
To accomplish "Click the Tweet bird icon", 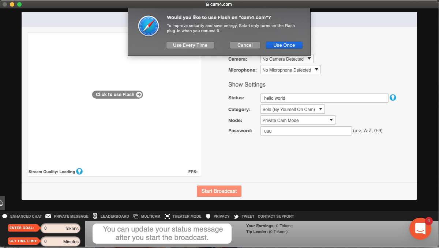I will coord(236,216).
